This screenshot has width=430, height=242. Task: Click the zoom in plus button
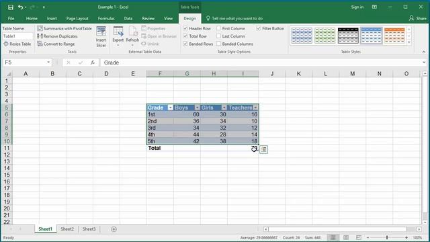406,237
